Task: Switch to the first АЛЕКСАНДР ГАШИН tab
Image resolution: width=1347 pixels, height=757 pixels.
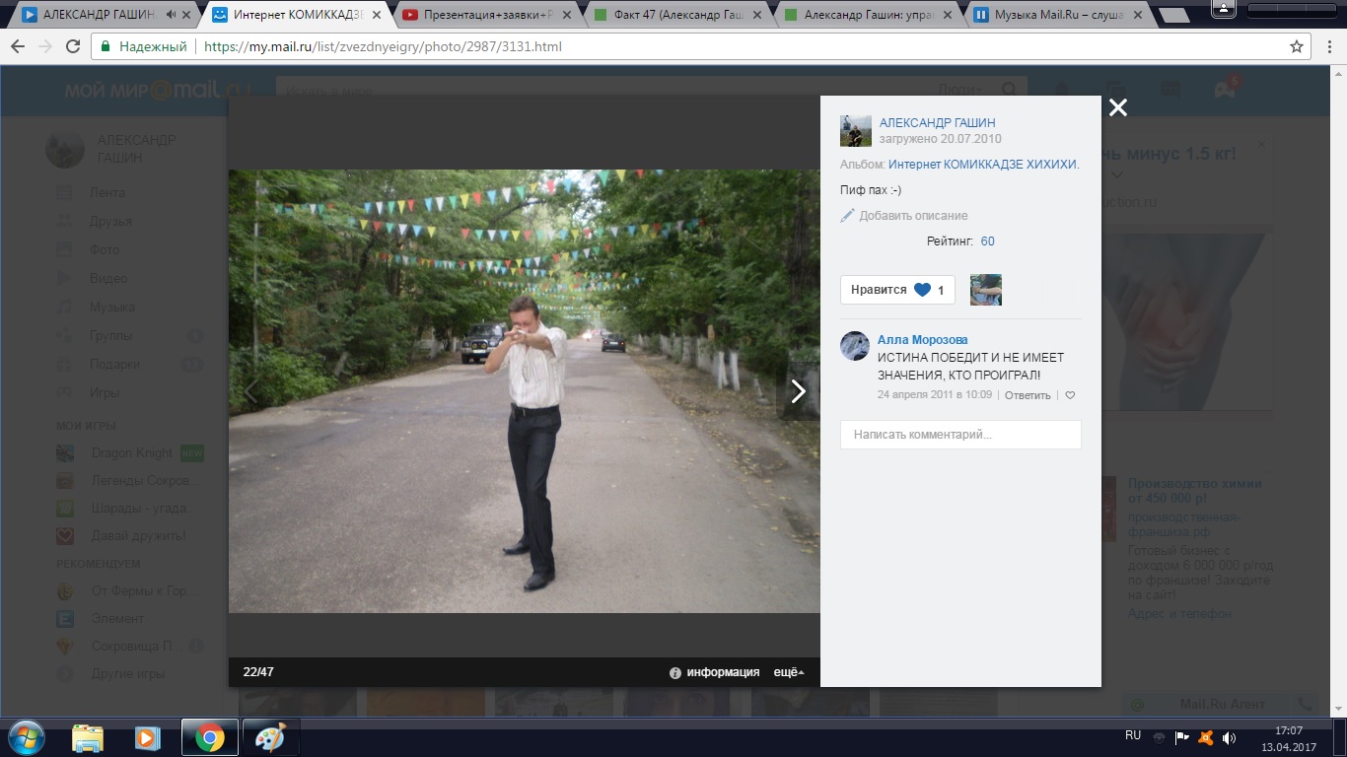Action: point(106,15)
